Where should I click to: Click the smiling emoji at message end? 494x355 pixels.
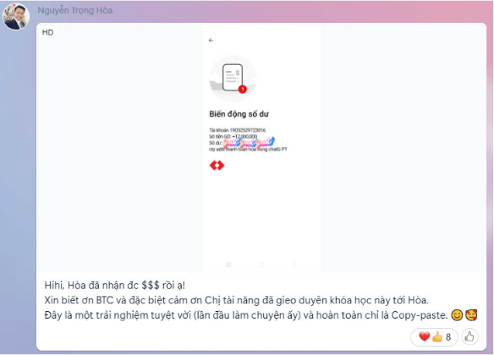[457, 315]
